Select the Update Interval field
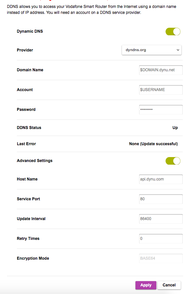Viewport: 191px width, 294px height. [x=161, y=218]
